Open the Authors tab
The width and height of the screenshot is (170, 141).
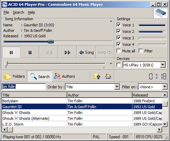[x=65, y=76]
